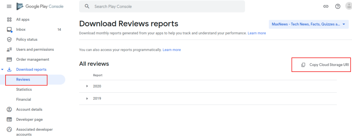
Task: Open the user account avatar
Action: click(x=349, y=6)
